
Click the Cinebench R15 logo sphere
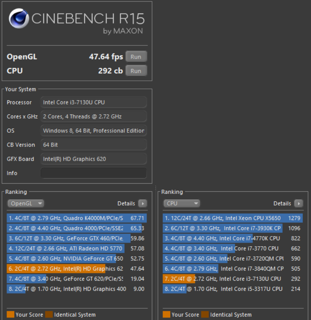[x=19, y=19]
